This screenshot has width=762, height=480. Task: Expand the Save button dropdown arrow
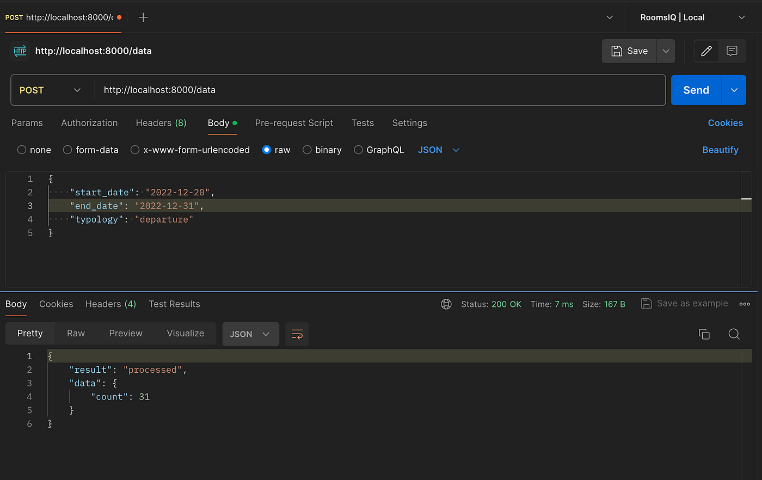pyautogui.click(x=666, y=51)
